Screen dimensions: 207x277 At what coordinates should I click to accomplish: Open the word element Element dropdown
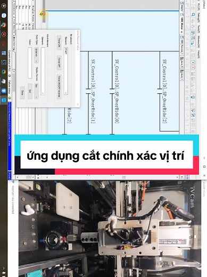tap(43, 71)
